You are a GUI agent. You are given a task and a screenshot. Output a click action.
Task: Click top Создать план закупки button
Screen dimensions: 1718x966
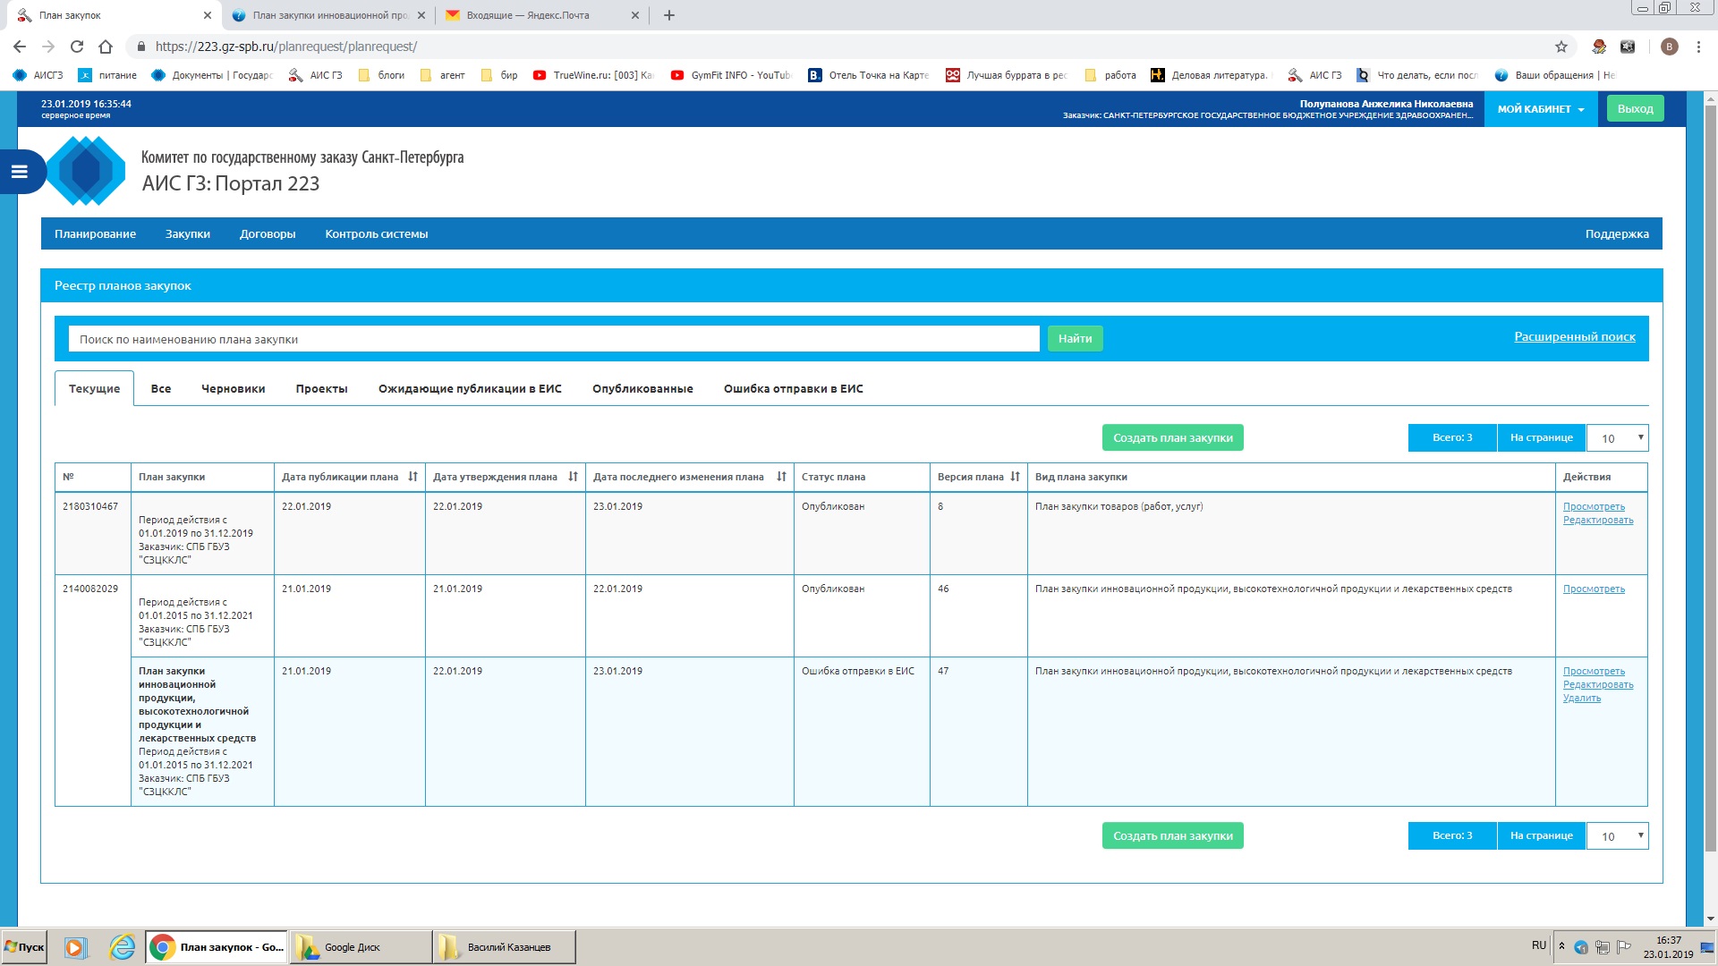pyautogui.click(x=1172, y=438)
